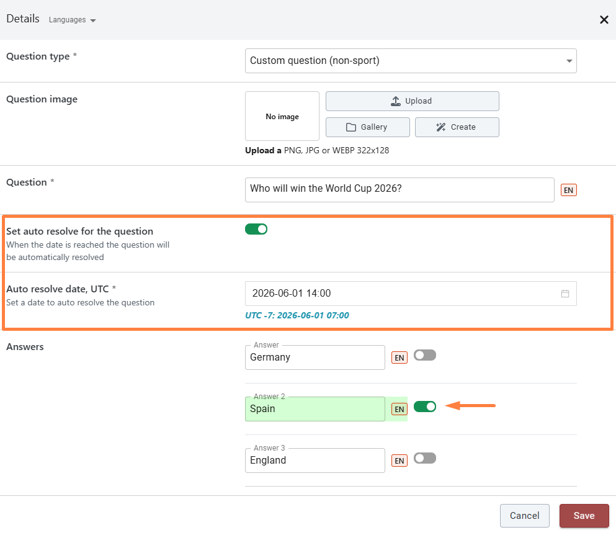616x535 pixels.
Task: Open the Auto resolve date picker field
Action: [x=403, y=294]
